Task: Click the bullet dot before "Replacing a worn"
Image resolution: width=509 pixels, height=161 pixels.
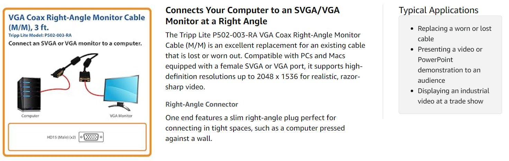Action: tap(412, 29)
